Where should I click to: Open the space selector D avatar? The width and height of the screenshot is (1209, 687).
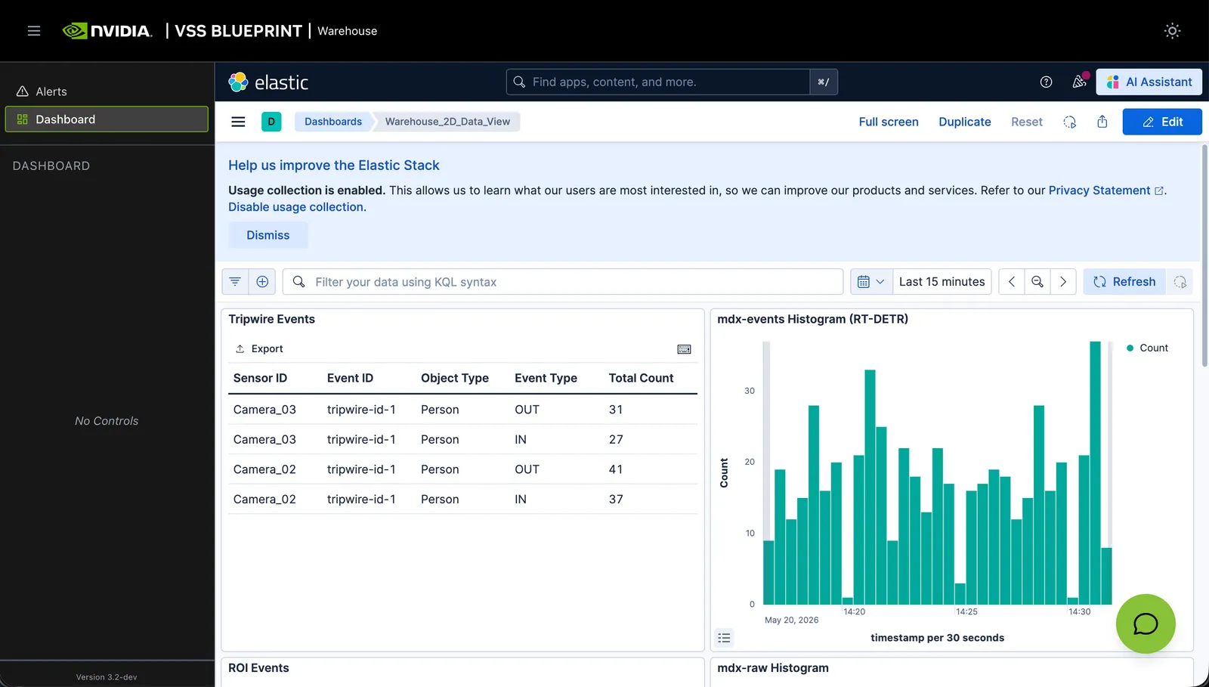tap(271, 122)
